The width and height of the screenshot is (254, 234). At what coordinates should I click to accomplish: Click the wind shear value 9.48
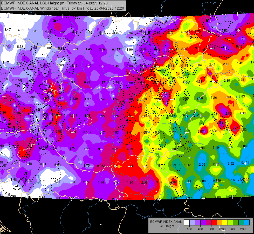pyautogui.click(x=29, y=164)
